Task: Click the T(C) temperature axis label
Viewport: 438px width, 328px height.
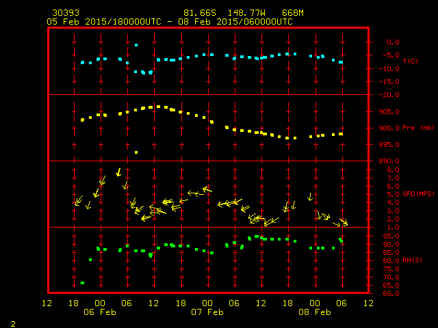Action: [411, 61]
